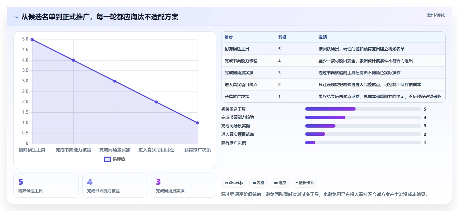Click the x-axis label 初筛候选工具
The image size is (459, 211).
[x=32, y=150]
